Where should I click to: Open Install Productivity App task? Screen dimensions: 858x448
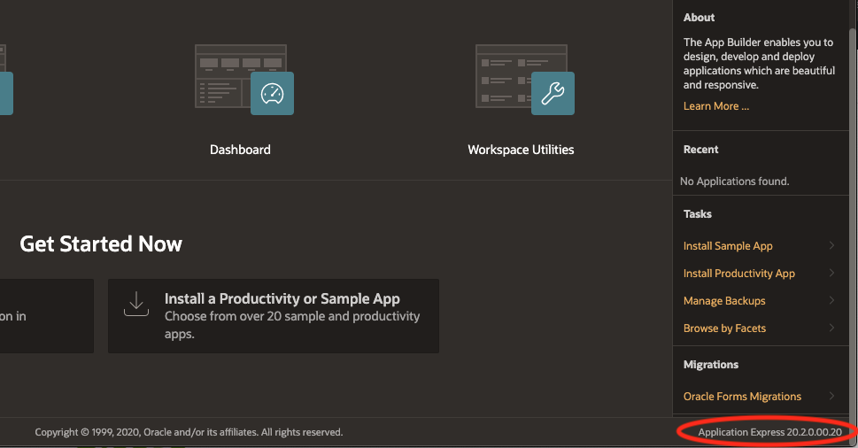[738, 274]
